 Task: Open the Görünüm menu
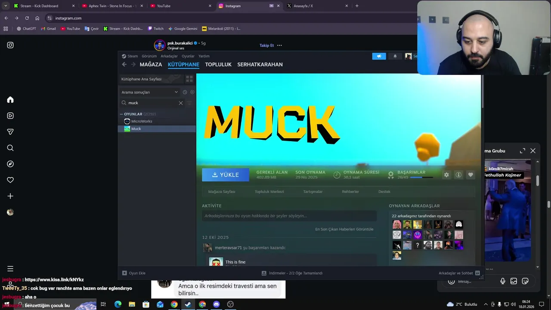(149, 56)
